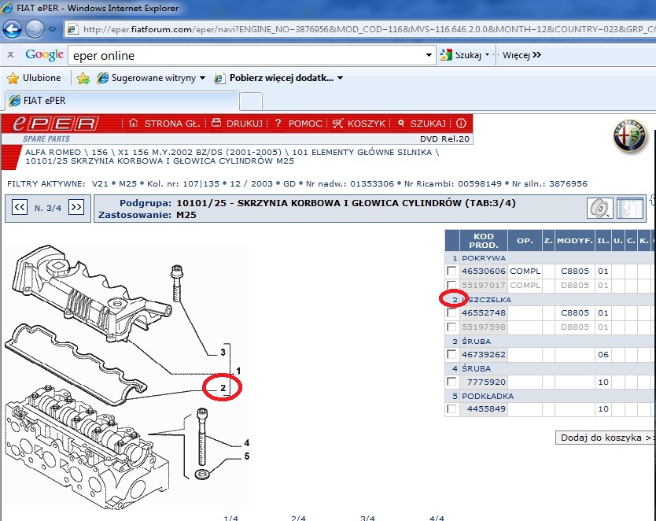Click ALFA ROMEO breadcrumb link
This screenshot has width=656, height=521.
(53, 153)
